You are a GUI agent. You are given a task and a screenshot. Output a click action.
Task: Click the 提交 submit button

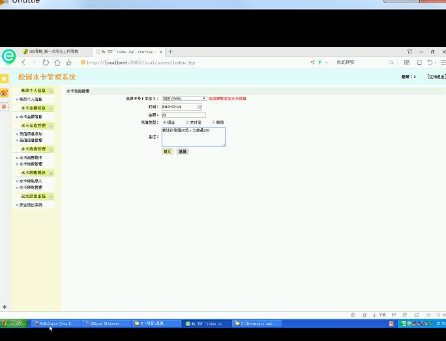point(167,152)
